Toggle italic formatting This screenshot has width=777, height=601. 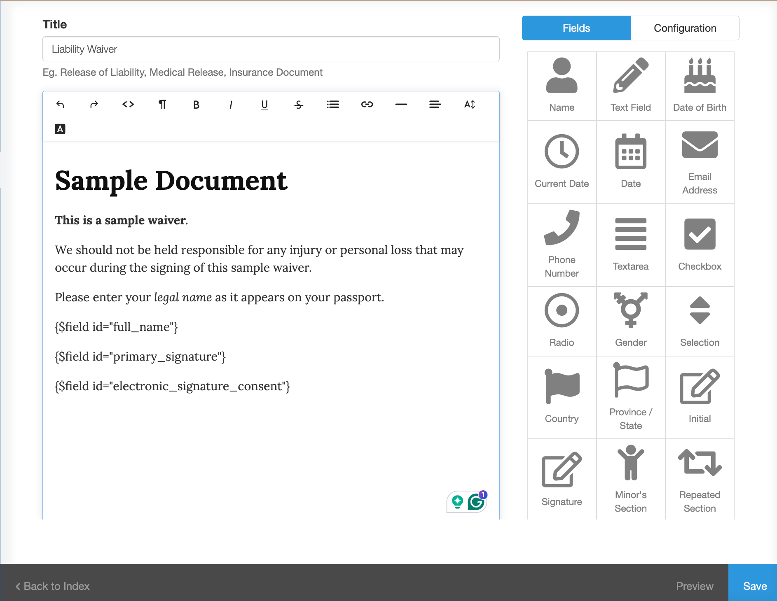(x=231, y=105)
